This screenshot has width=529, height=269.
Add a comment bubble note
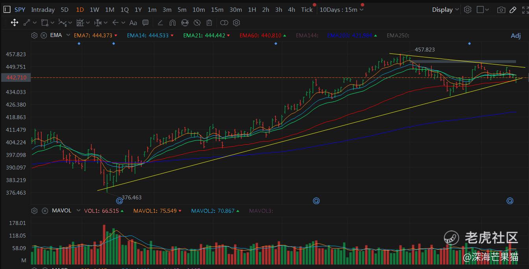tap(145, 23)
